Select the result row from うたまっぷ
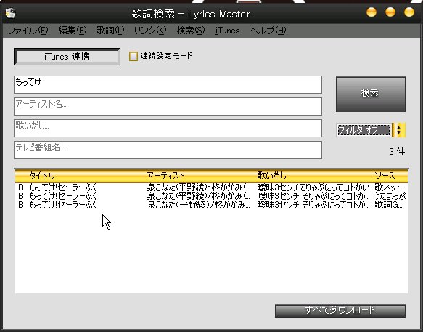The height and width of the screenshot is (332, 423). [211, 196]
